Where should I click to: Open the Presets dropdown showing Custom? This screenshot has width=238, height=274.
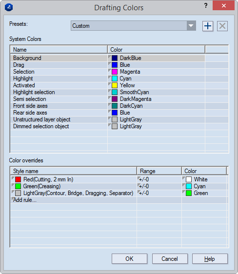coord(133,26)
